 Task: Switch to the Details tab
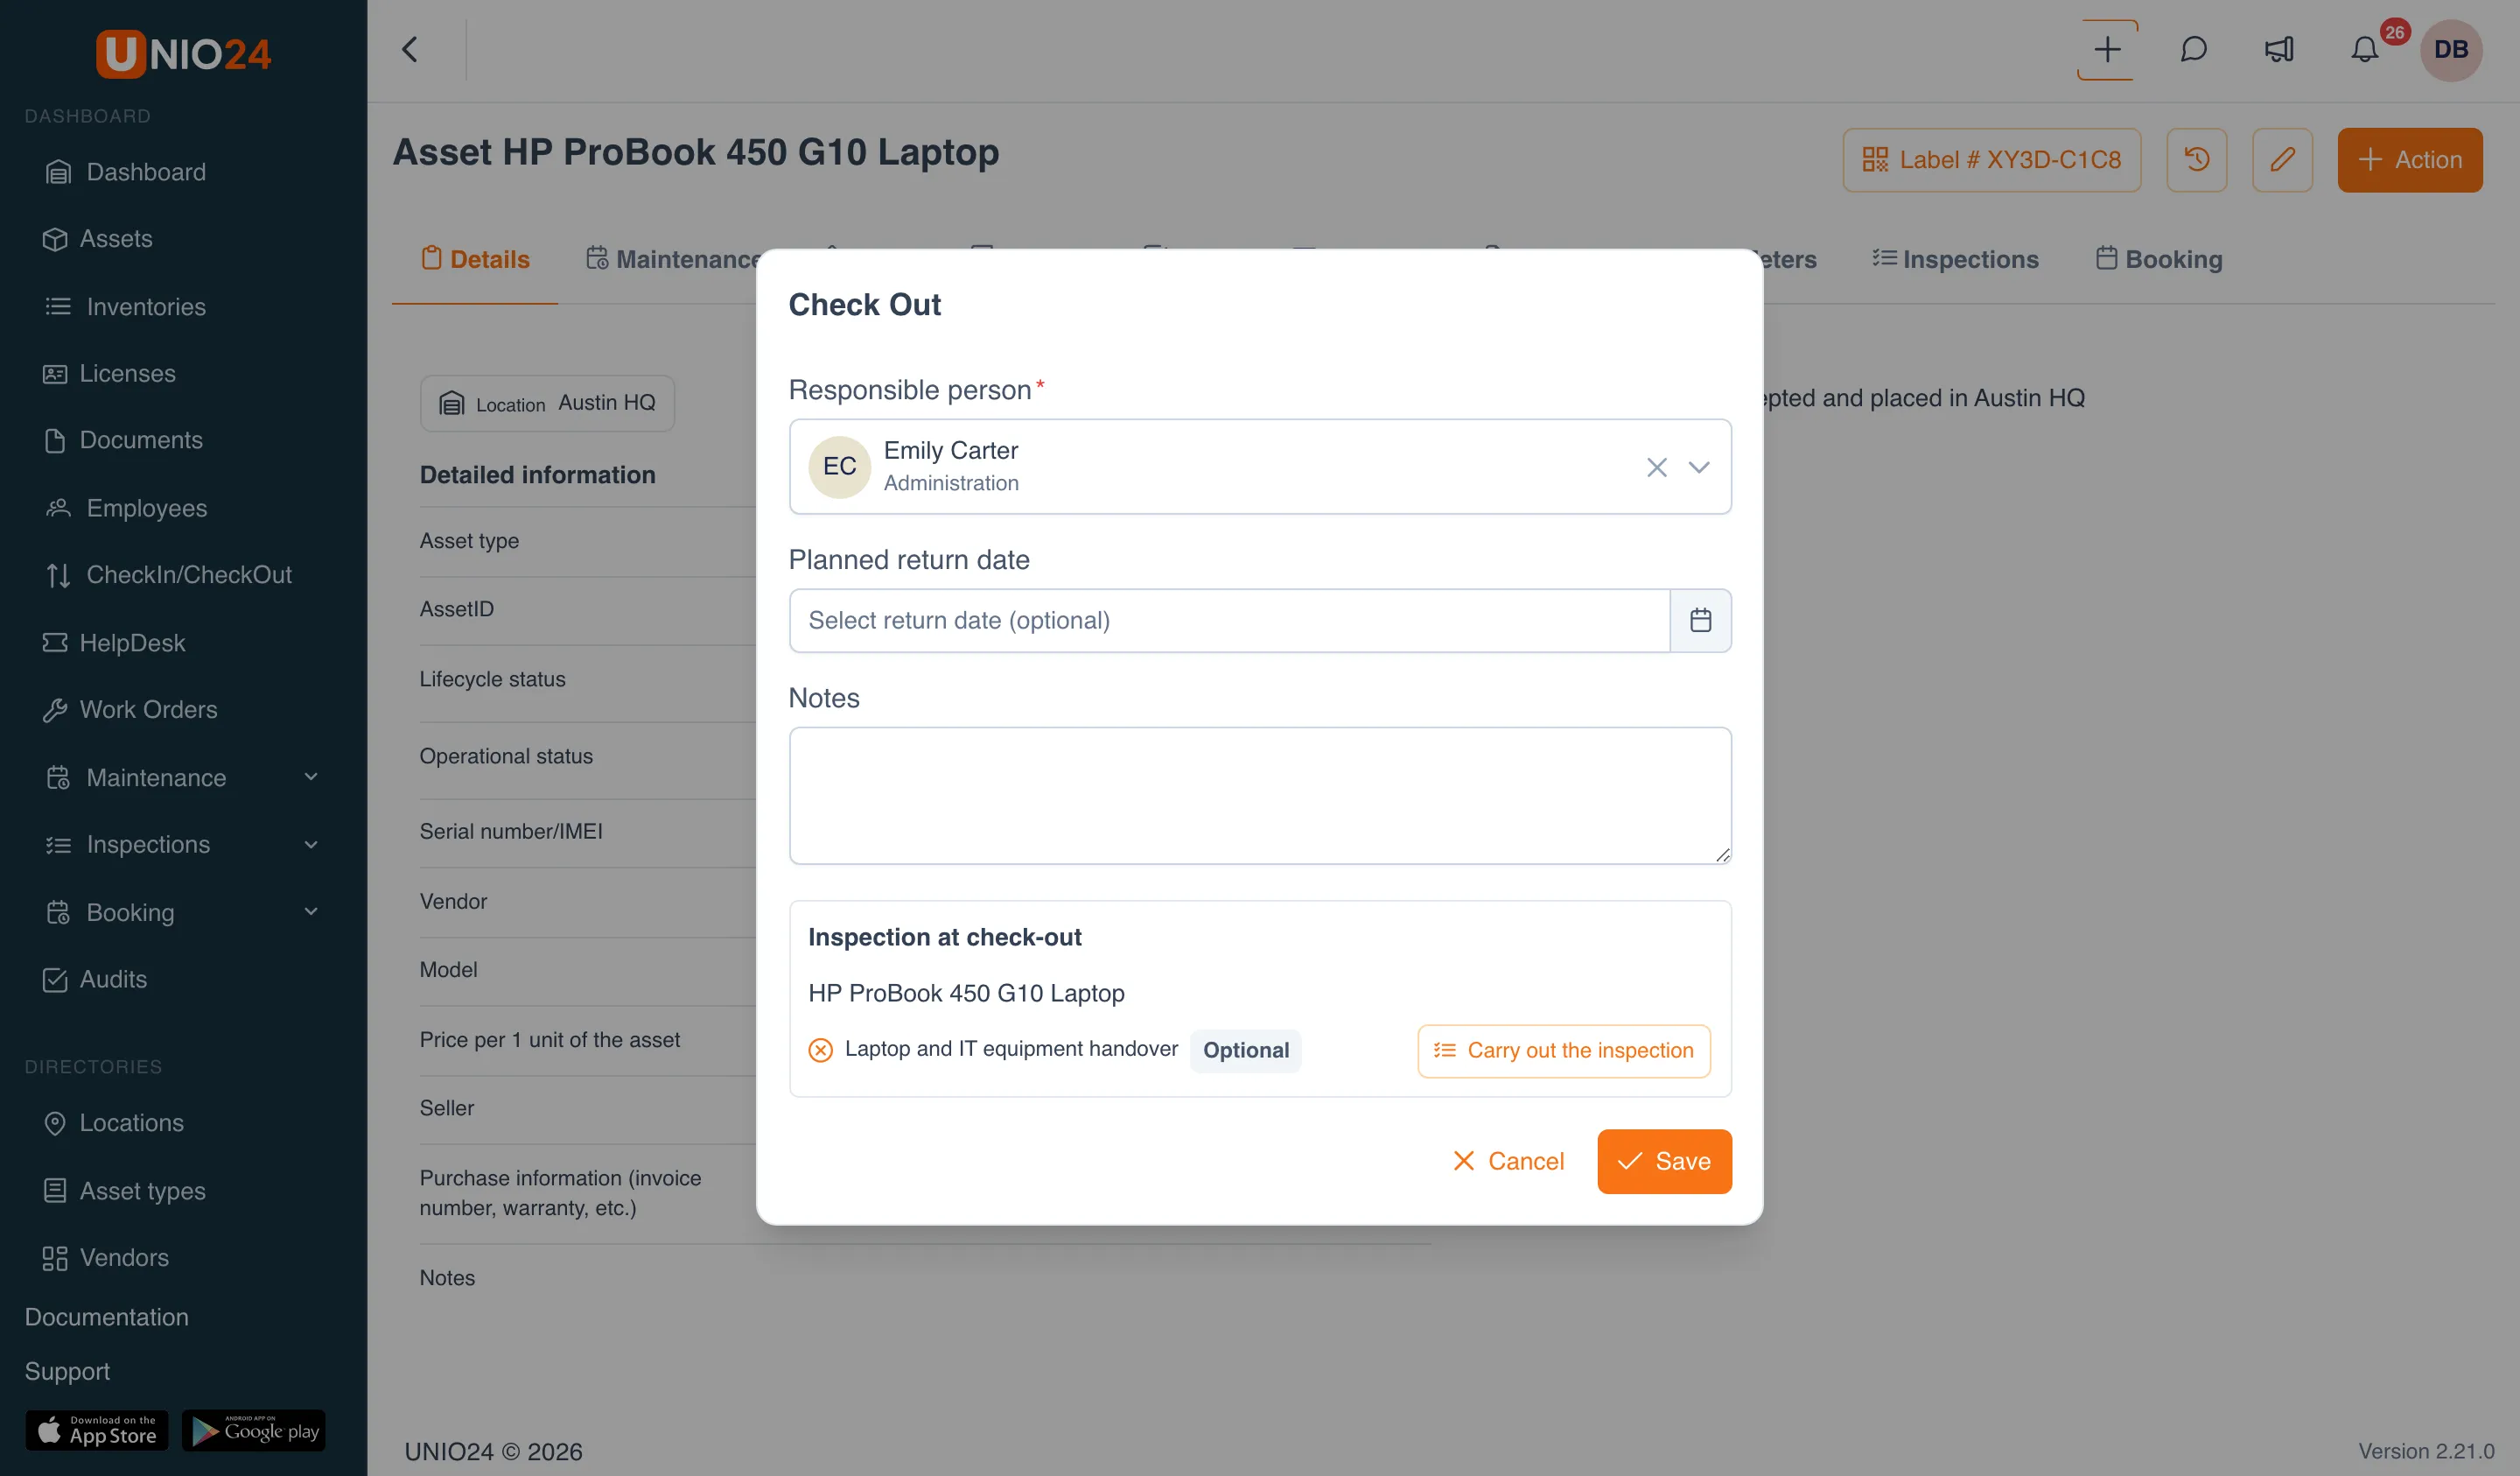[x=475, y=259]
